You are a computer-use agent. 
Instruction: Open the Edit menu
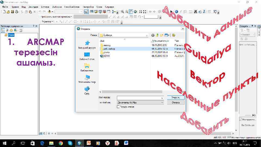coord(15,7)
